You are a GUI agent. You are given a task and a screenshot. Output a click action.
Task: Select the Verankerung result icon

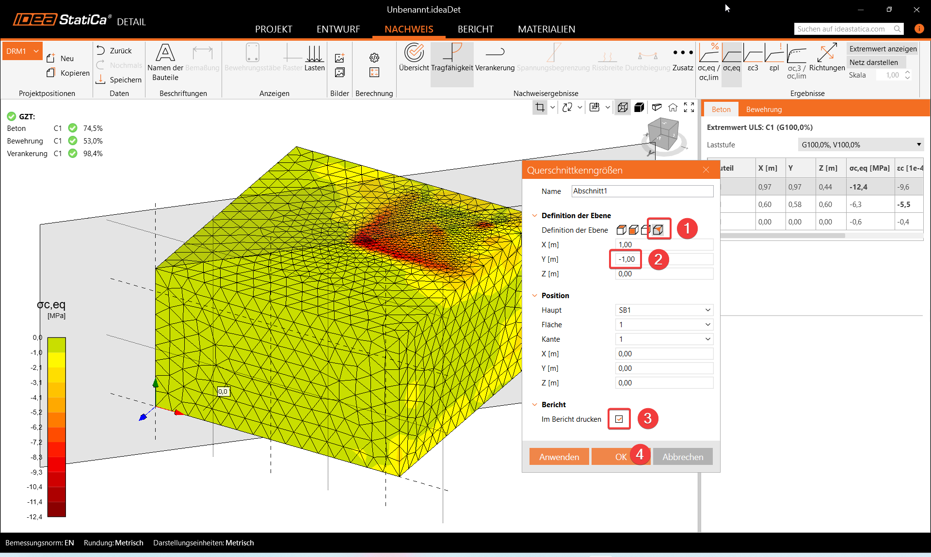pos(495,57)
